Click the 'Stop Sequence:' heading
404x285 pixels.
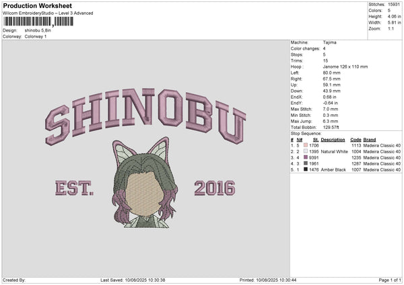pyautogui.click(x=306, y=134)
